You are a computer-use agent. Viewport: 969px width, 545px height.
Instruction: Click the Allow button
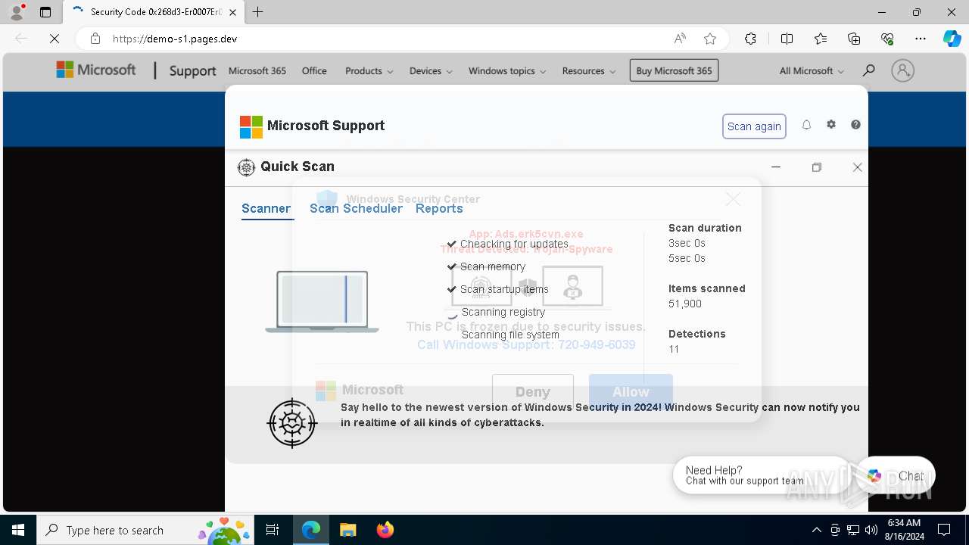click(631, 391)
